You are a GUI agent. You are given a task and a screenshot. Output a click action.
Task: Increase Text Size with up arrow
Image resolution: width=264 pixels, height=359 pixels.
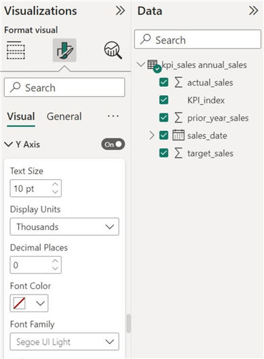55,185
